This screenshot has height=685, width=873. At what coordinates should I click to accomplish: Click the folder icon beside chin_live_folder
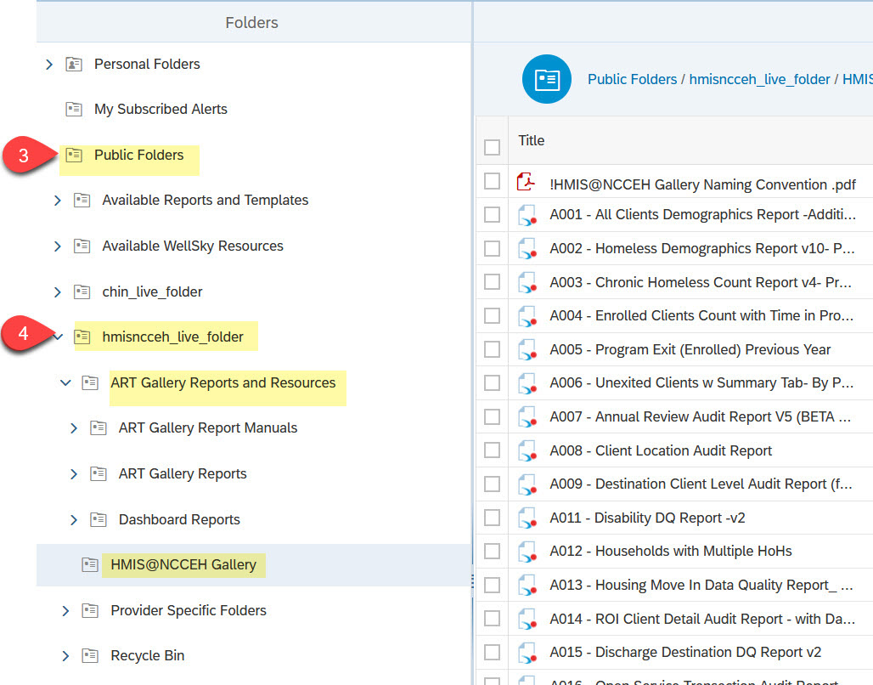point(82,290)
